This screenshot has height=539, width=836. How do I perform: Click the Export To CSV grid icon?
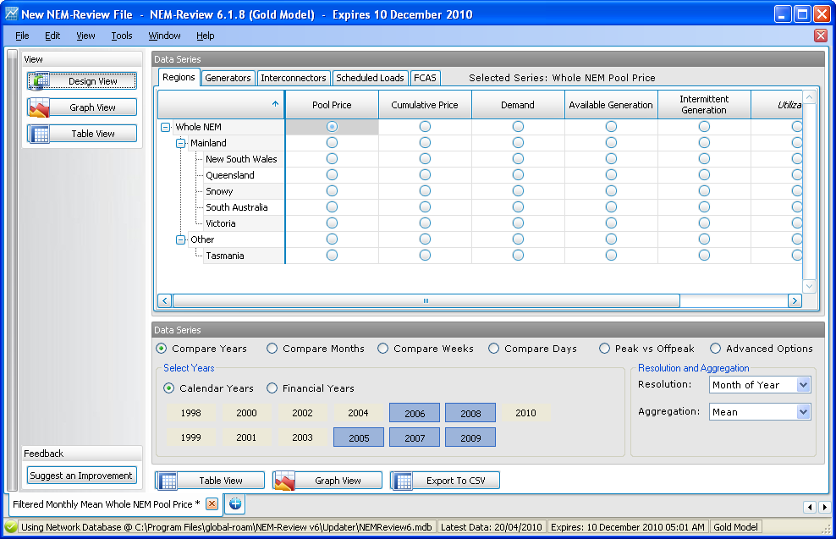point(403,481)
